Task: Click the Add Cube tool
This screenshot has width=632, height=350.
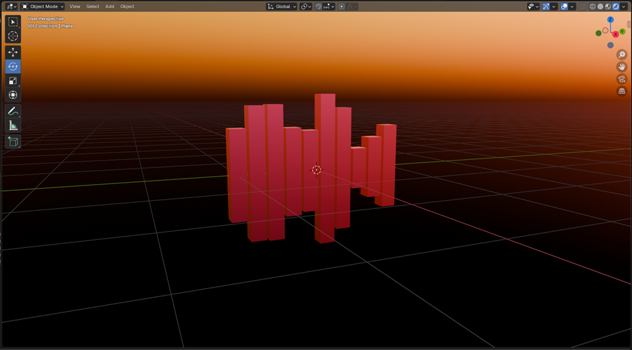Action: [x=13, y=142]
